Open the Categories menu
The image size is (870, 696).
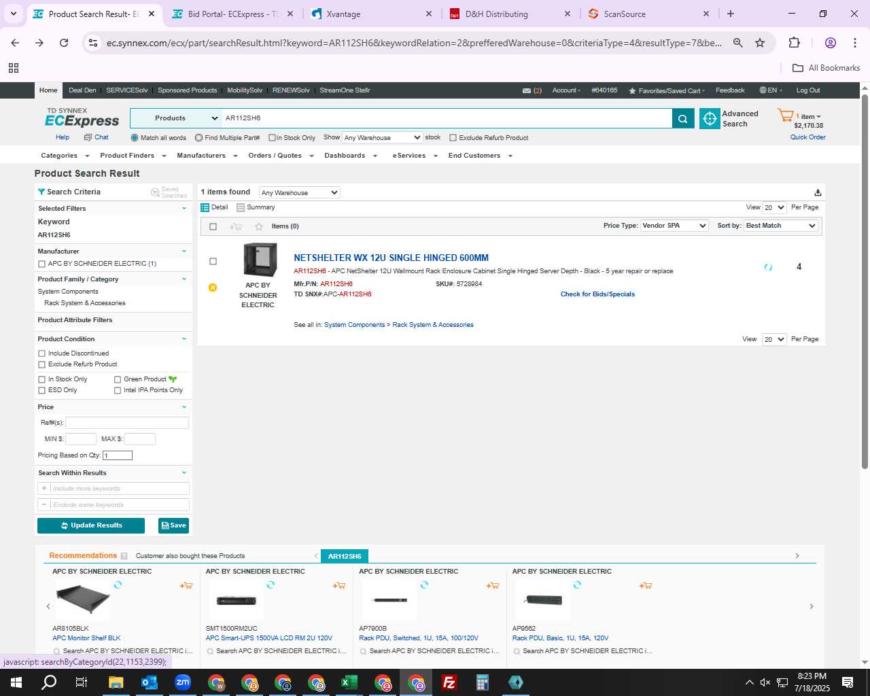click(65, 156)
